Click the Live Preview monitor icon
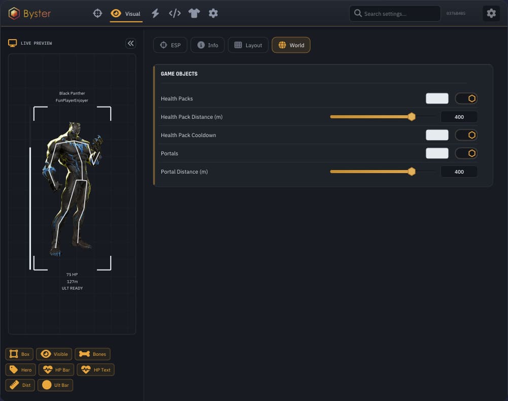This screenshot has width=508, height=401. (x=12, y=43)
